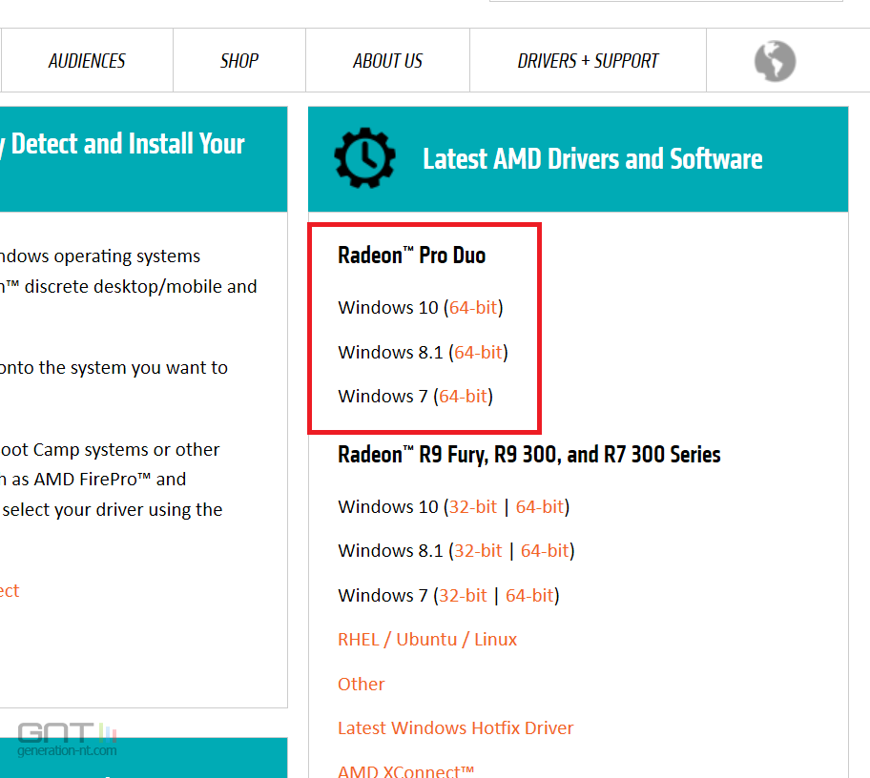The width and height of the screenshot is (870, 778).
Task: Click the Radeon R9 Fury, R9 300 series heading
Action: point(529,454)
